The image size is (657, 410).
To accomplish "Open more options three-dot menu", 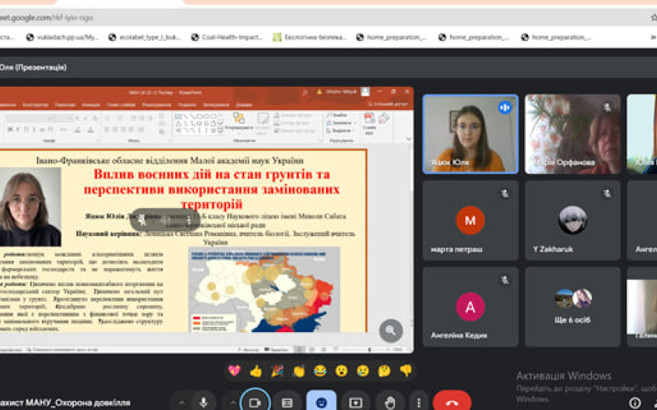I will [419, 403].
